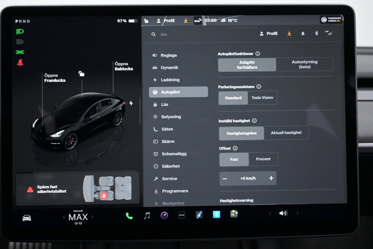Open the car controls icon
Screen dimensions: 373x249
(x=27, y=218)
